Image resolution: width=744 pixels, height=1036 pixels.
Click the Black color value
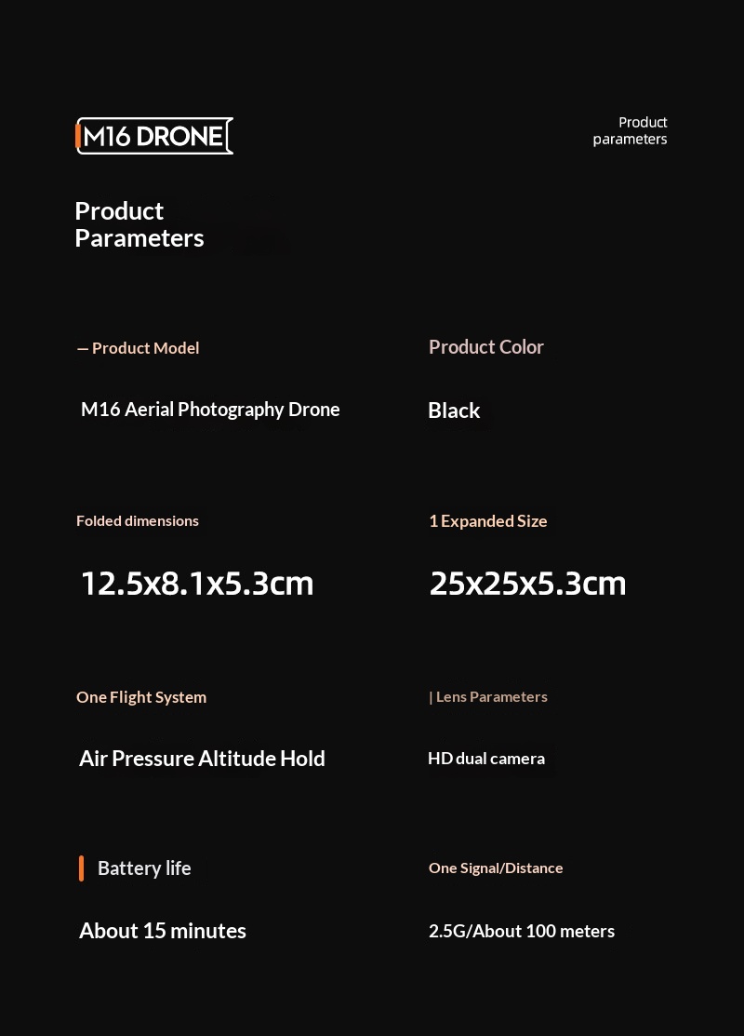(x=454, y=410)
